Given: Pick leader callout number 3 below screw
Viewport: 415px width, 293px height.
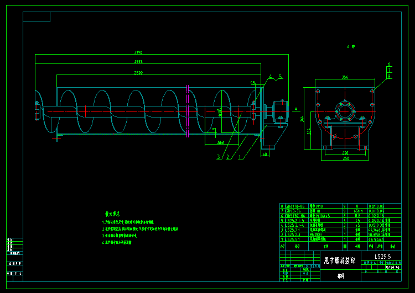Looking at the screenshot, I should [219, 157].
